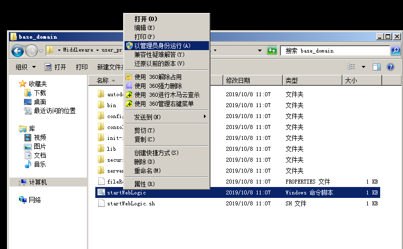Screen dimensions: 403x249
Task: Select 剪切(T) in the context menu
Action: 167,130
